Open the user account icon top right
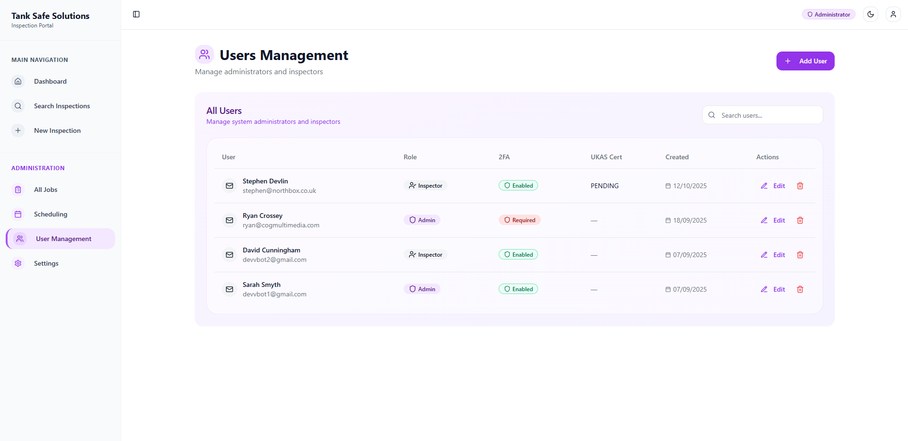The image size is (908, 441). [x=893, y=14]
